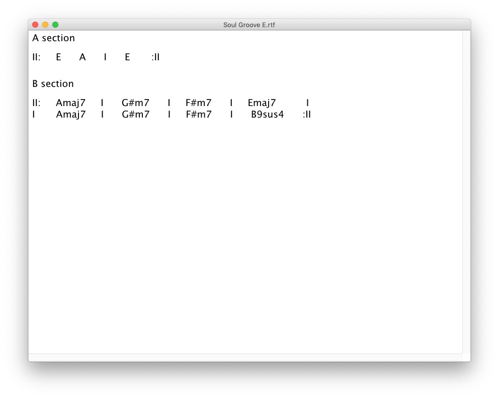Close the Soul Groove E.rtf window
The image size is (499, 399).
(x=35, y=25)
